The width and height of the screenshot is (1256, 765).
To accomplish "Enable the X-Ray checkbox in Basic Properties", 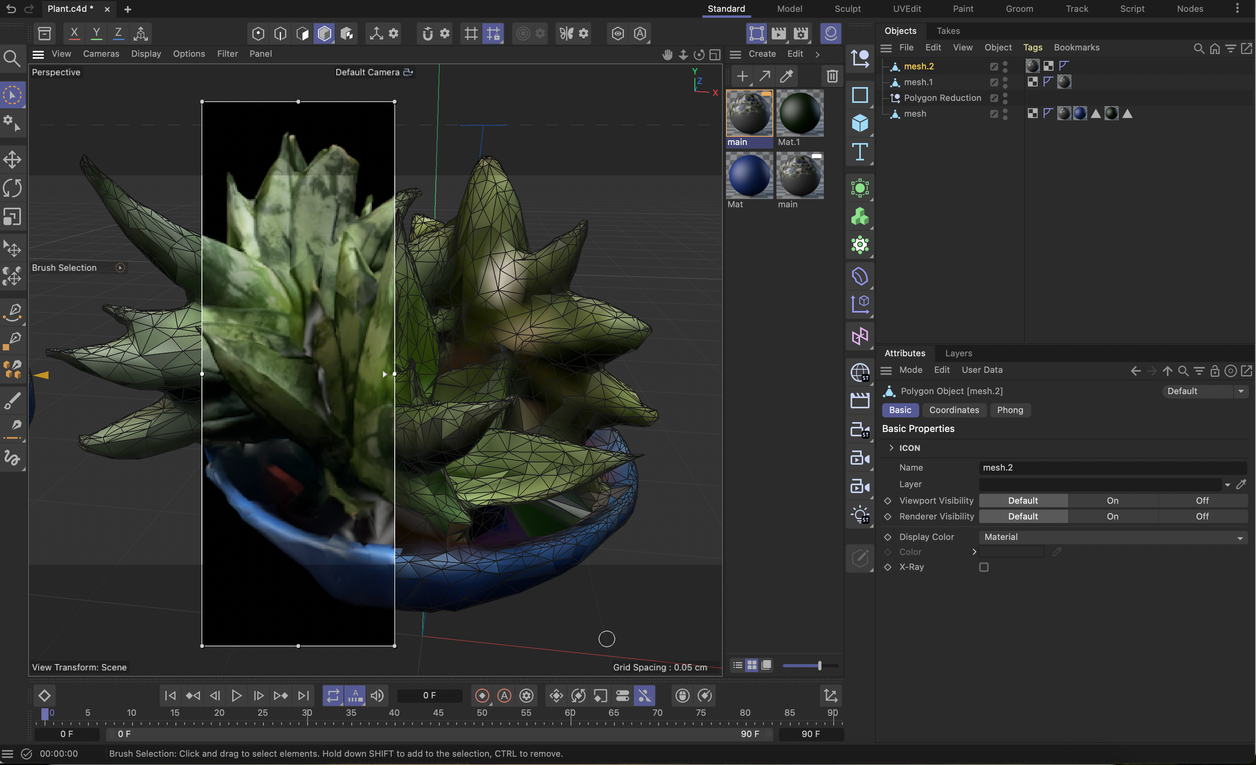I will pos(984,567).
